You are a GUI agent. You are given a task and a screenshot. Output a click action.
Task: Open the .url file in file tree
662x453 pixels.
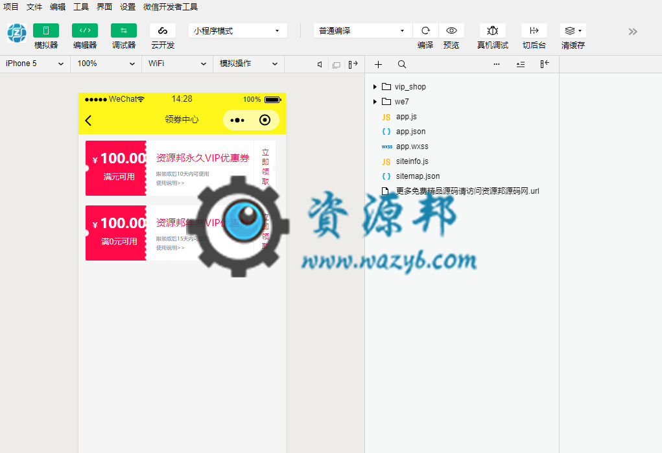[467, 191]
